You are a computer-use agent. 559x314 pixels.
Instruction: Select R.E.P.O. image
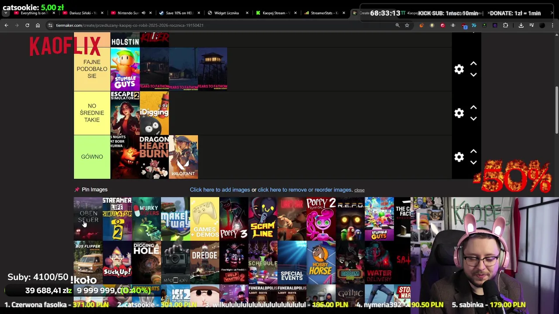[350, 218]
